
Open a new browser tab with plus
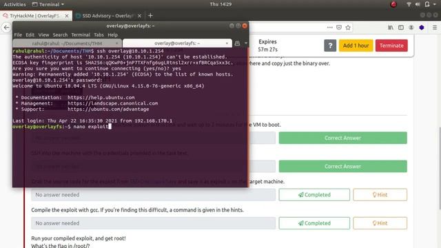150,16
